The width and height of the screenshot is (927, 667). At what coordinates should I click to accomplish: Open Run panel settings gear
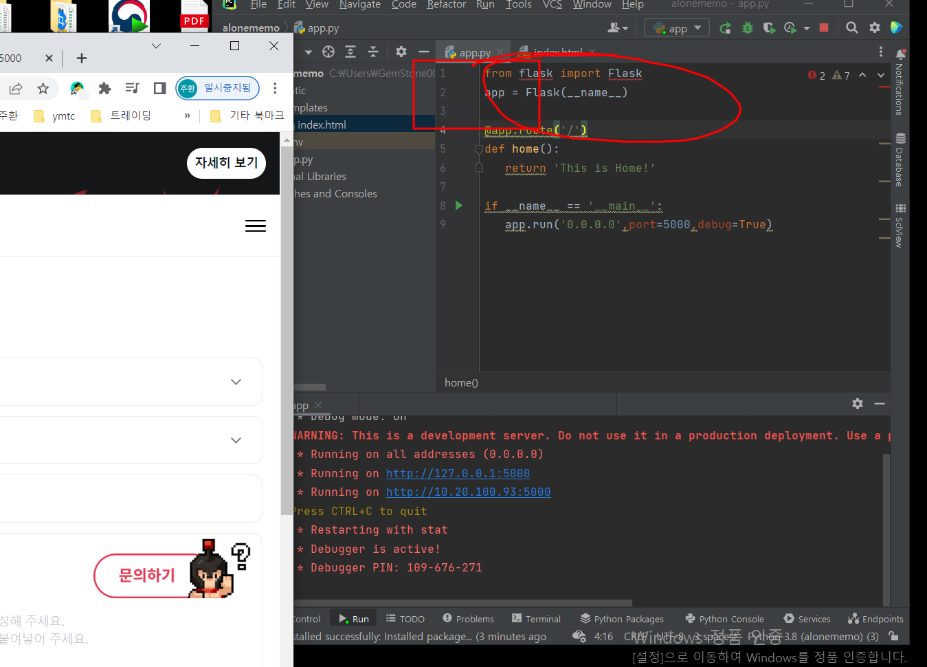pyautogui.click(x=858, y=404)
